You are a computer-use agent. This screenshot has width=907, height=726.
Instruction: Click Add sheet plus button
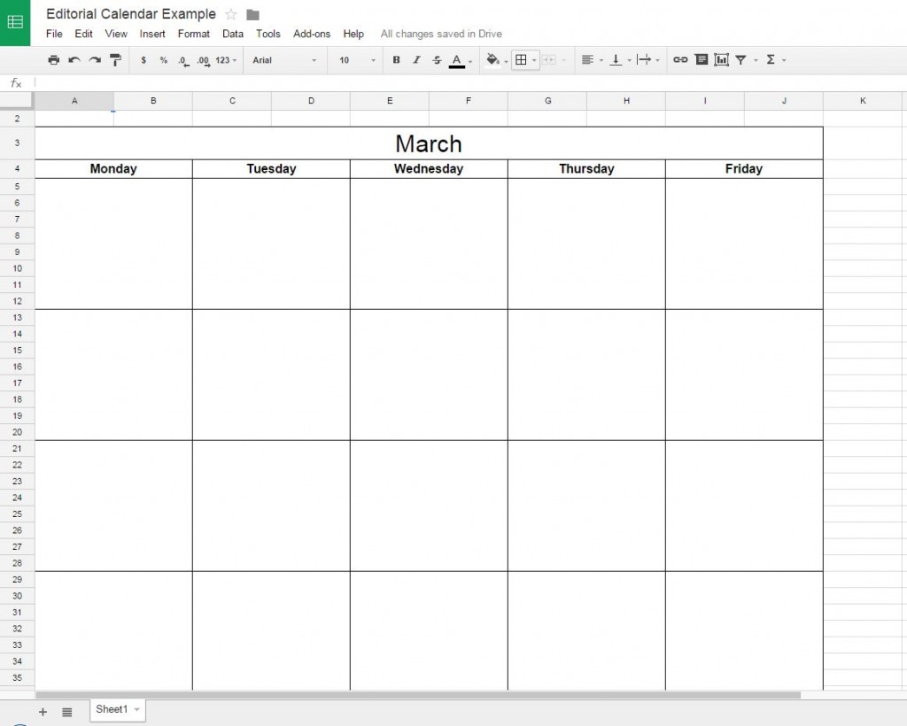point(42,712)
